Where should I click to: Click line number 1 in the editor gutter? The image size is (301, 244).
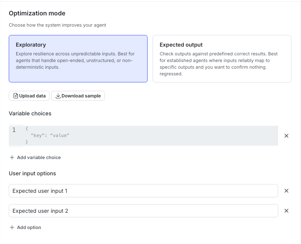point(14,130)
